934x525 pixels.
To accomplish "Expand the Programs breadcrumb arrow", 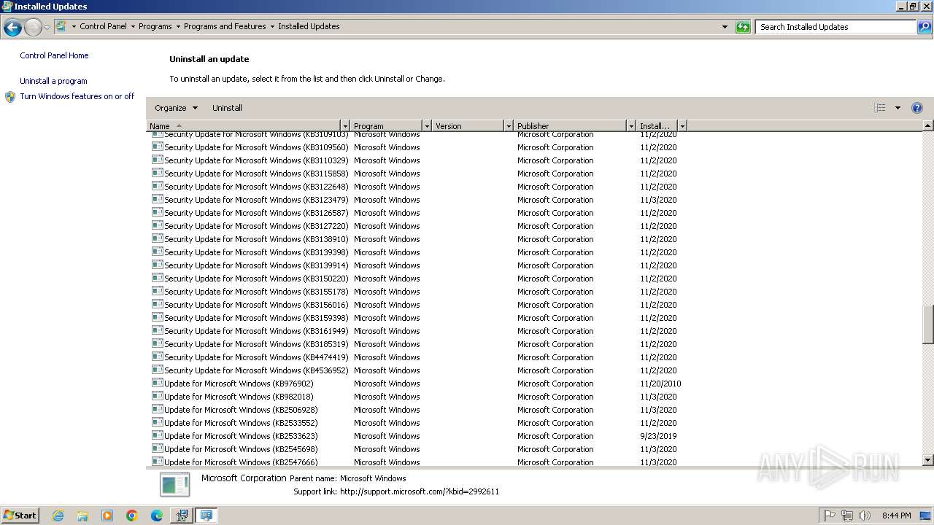I will pyautogui.click(x=178, y=26).
